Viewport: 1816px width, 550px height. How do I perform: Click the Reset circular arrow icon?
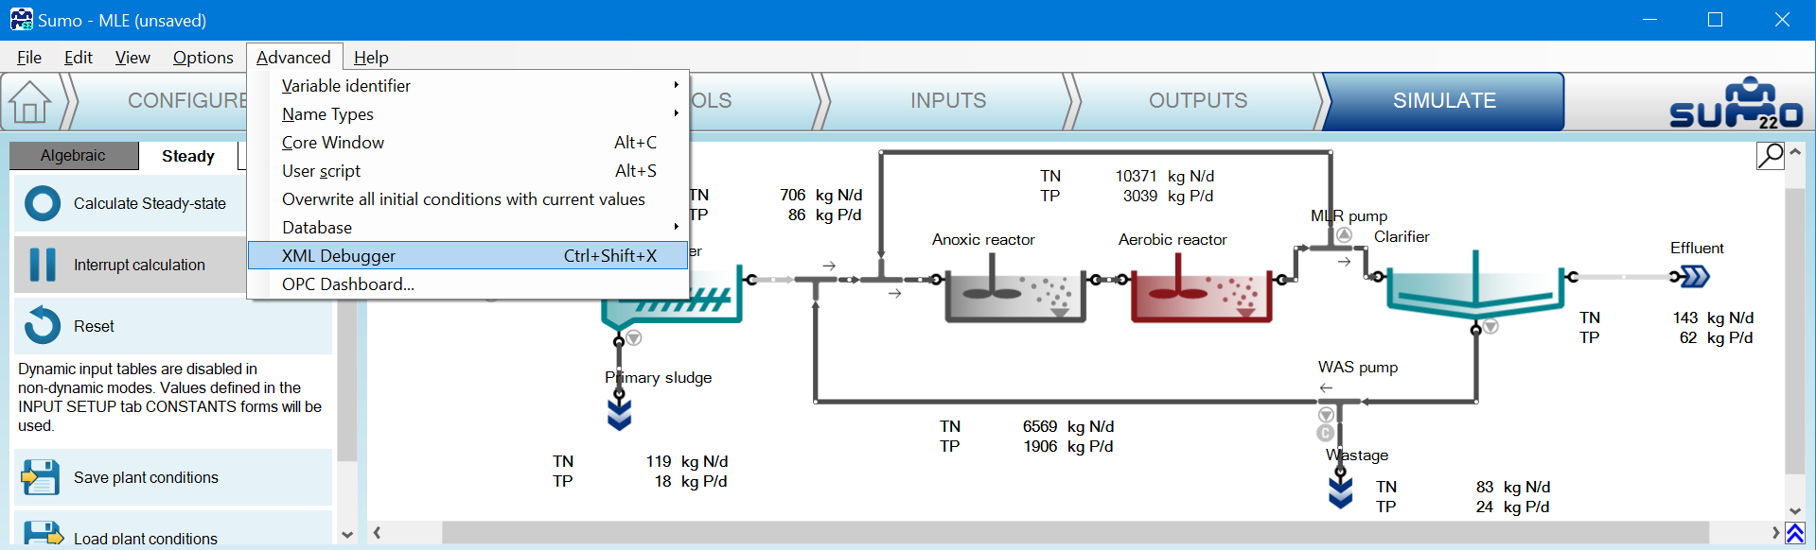pos(43,326)
